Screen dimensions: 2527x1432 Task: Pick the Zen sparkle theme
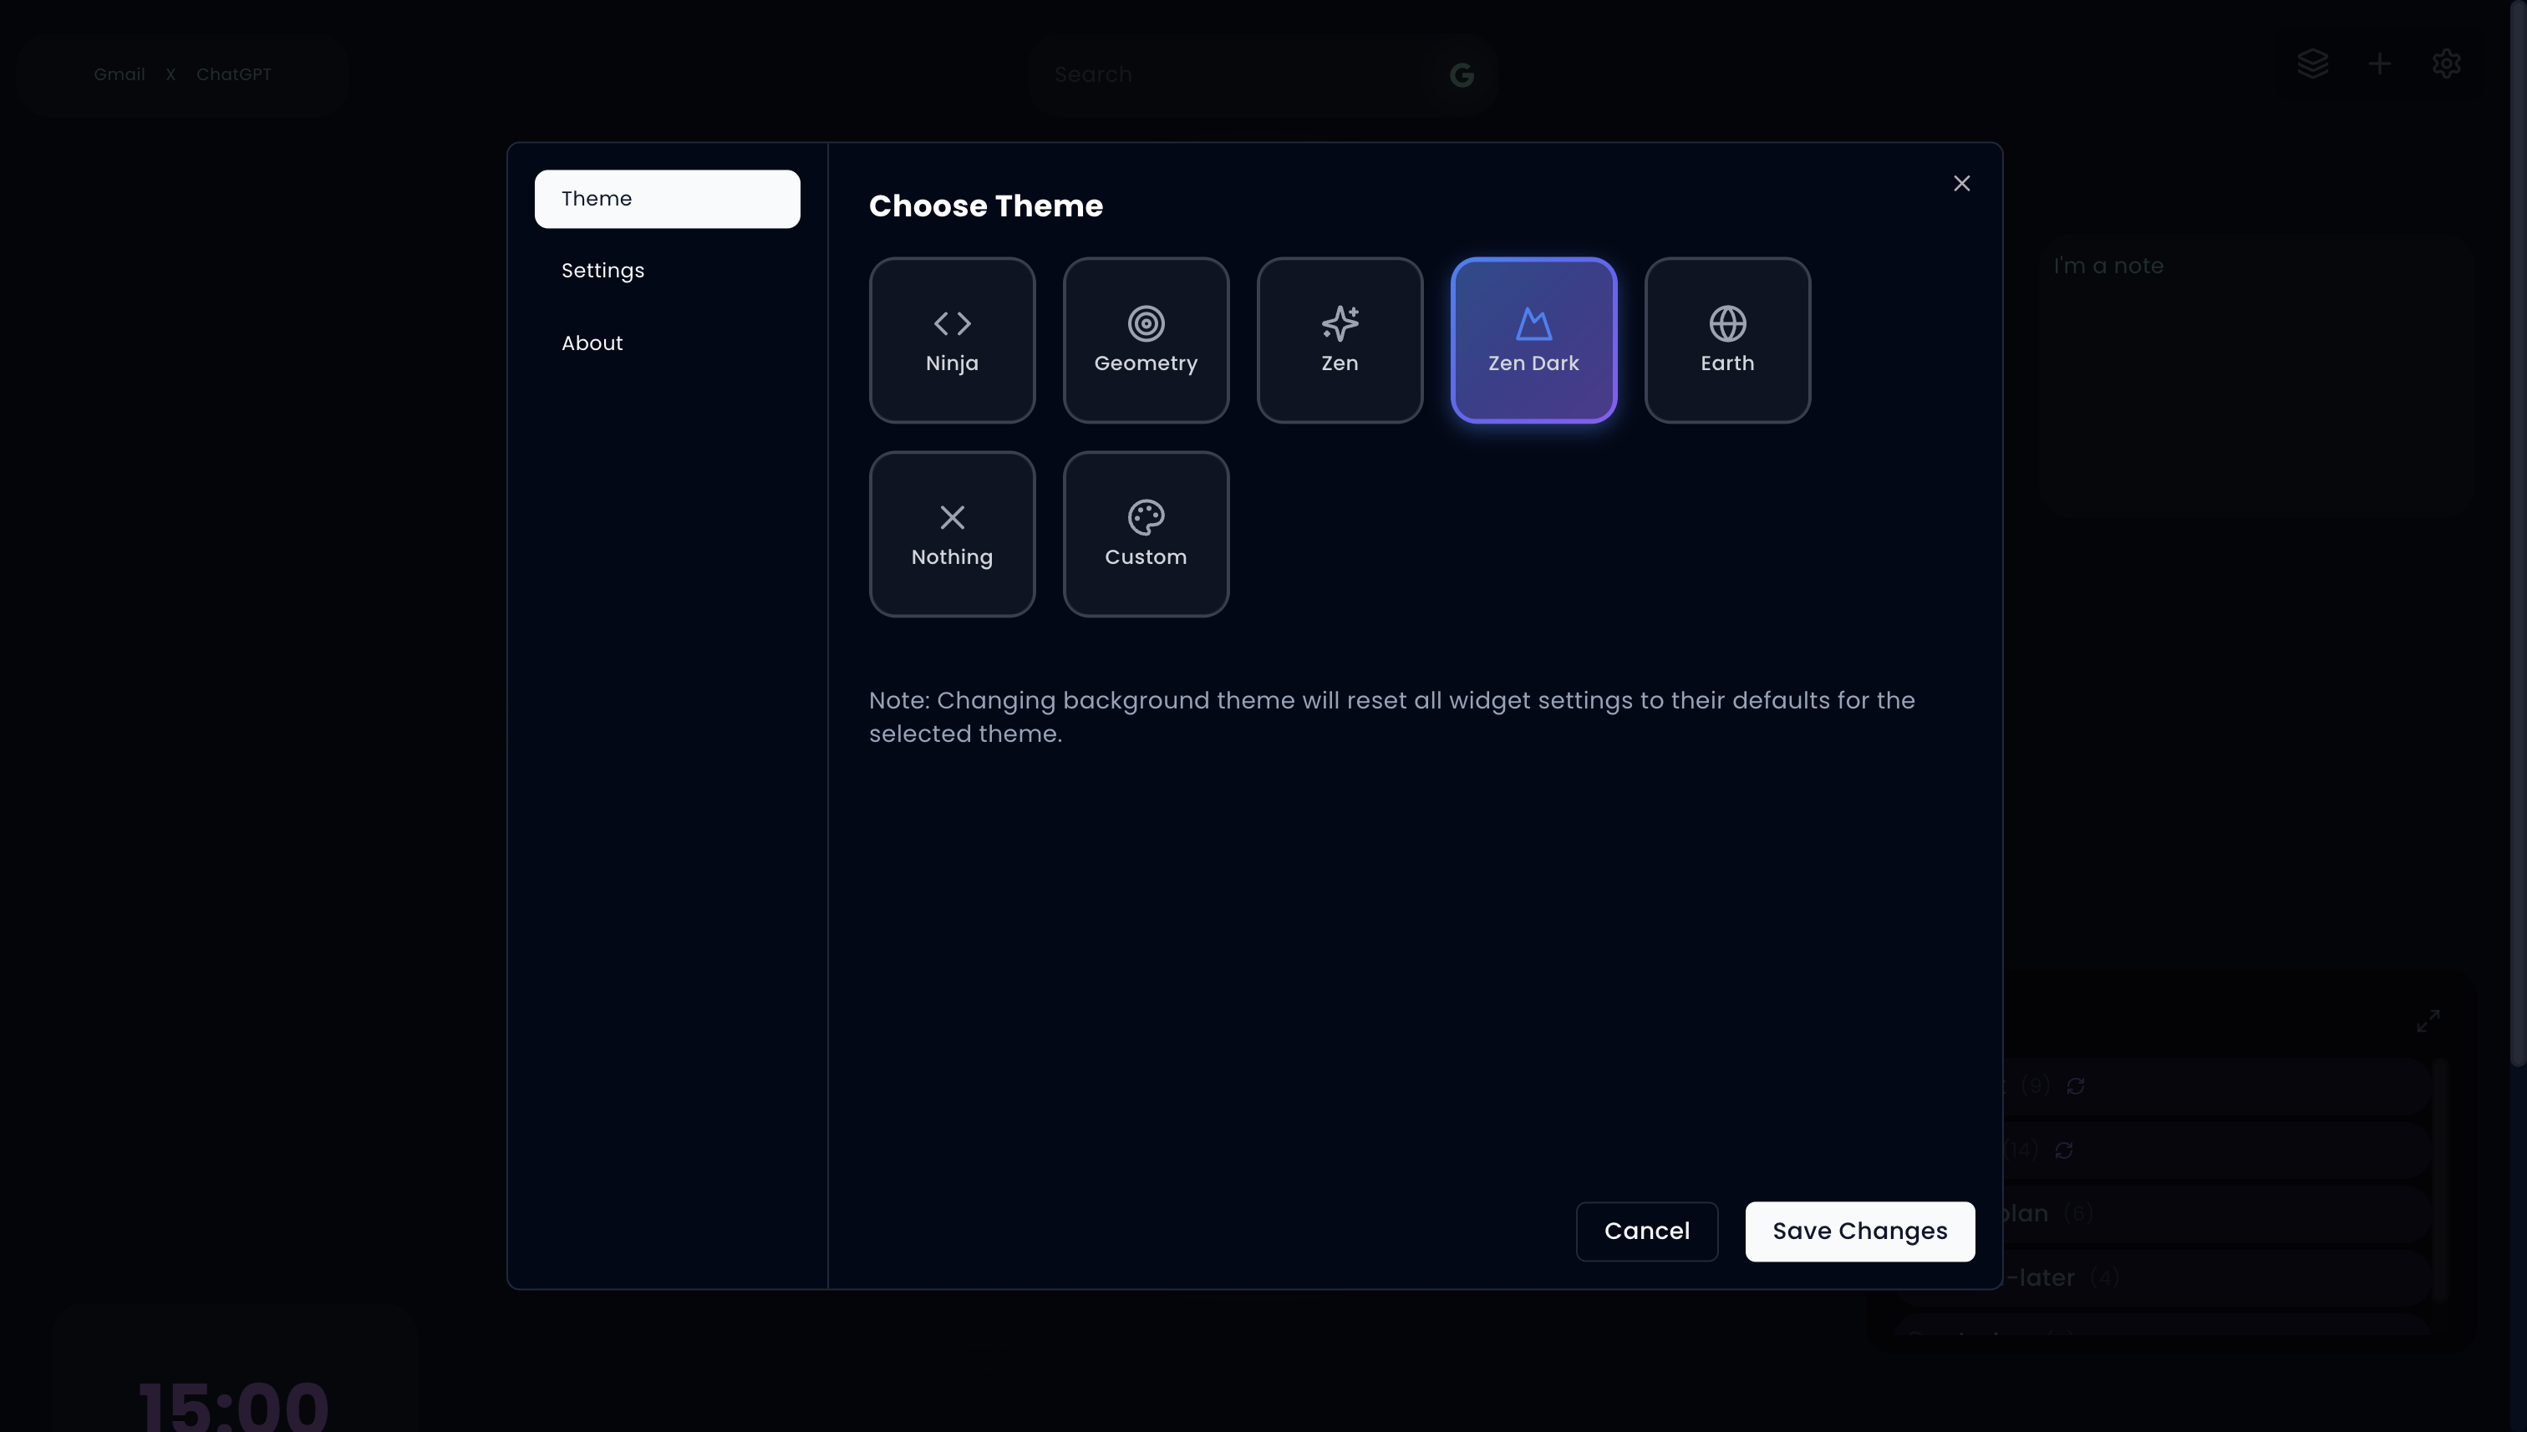pos(1339,340)
